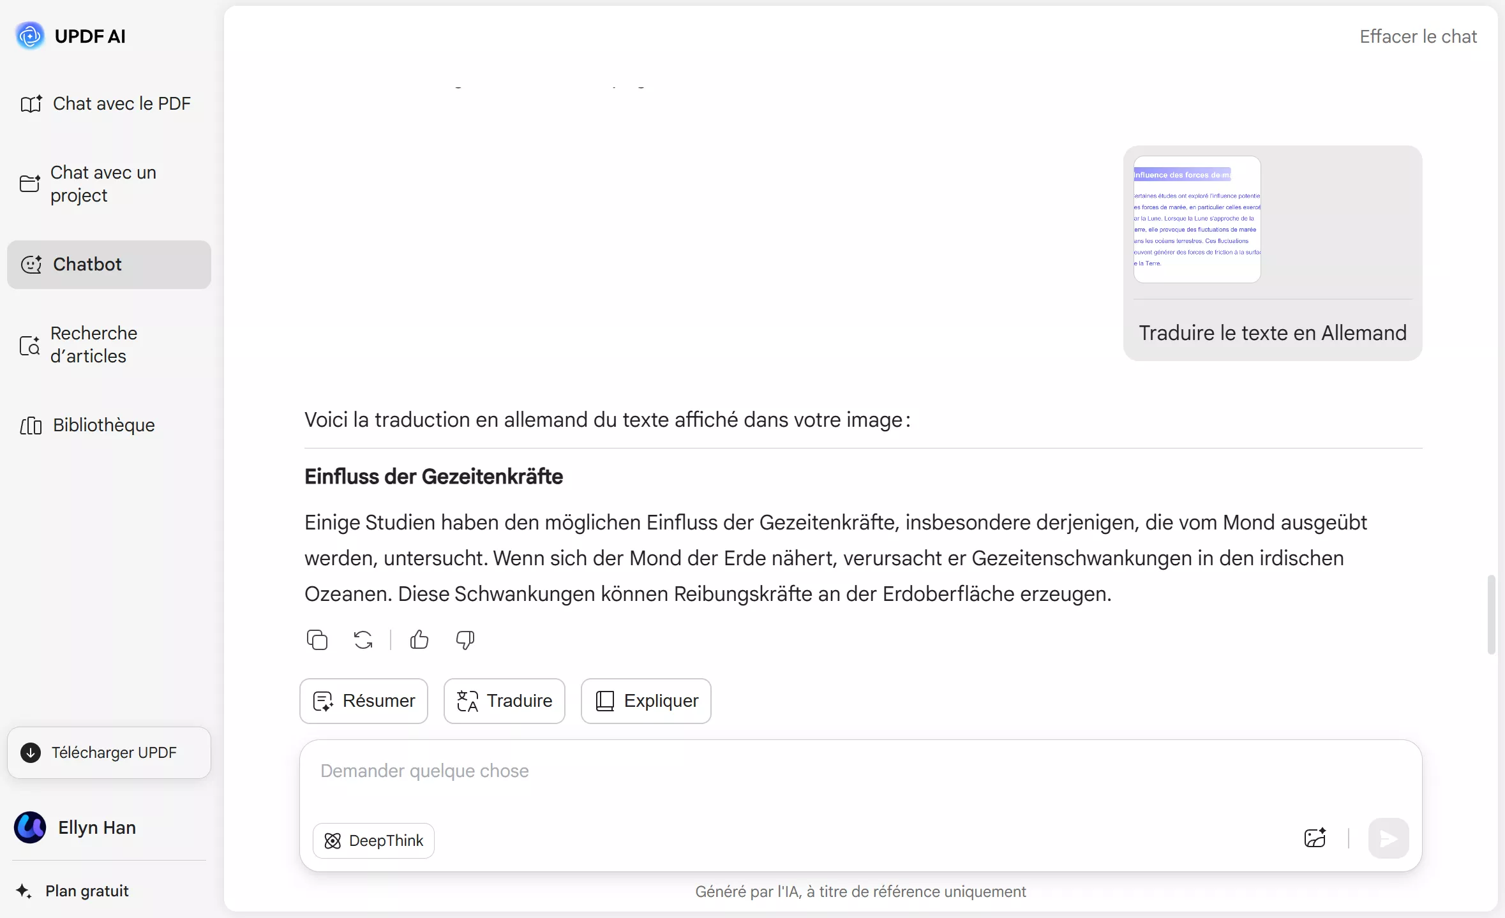This screenshot has height=918, width=1505.
Task: Select Chatbot in the sidebar
Action: [86, 264]
